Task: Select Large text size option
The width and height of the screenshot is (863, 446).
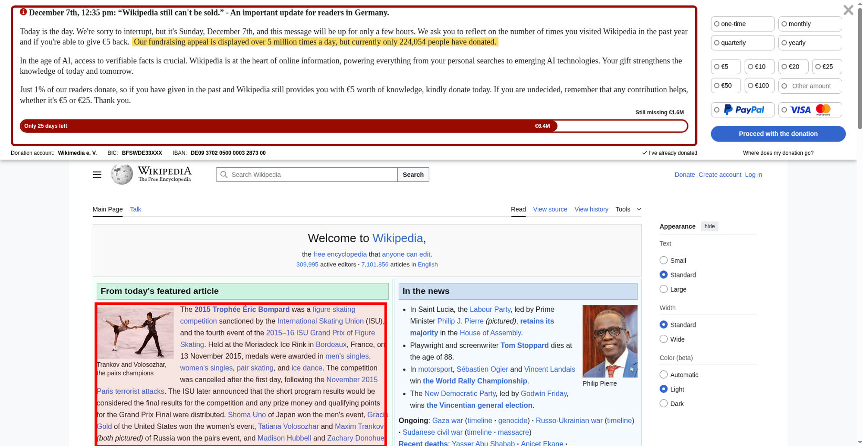Action: click(x=664, y=289)
